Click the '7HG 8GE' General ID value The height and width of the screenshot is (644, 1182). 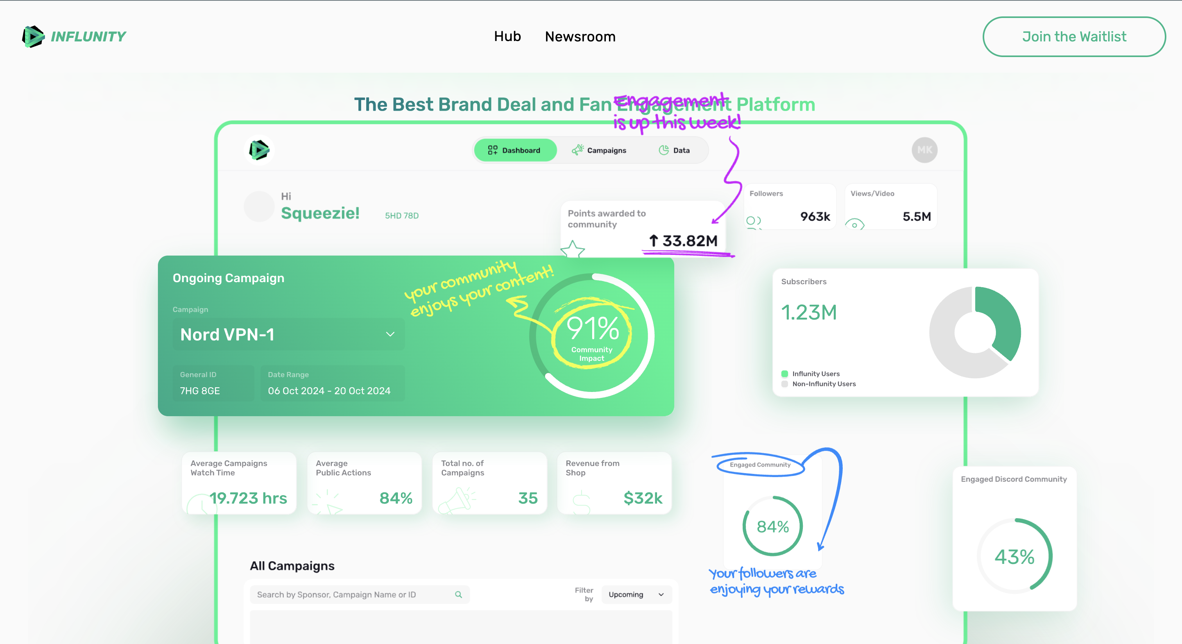[200, 391]
